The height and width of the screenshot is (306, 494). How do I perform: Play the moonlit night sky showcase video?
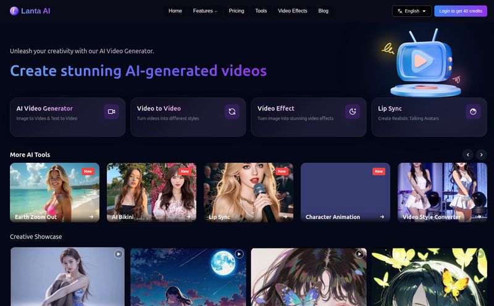click(x=239, y=254)
